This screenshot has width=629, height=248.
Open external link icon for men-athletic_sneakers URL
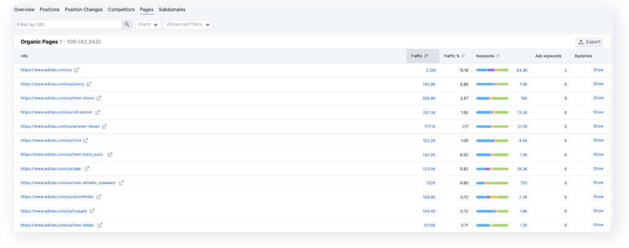point(121,183)
